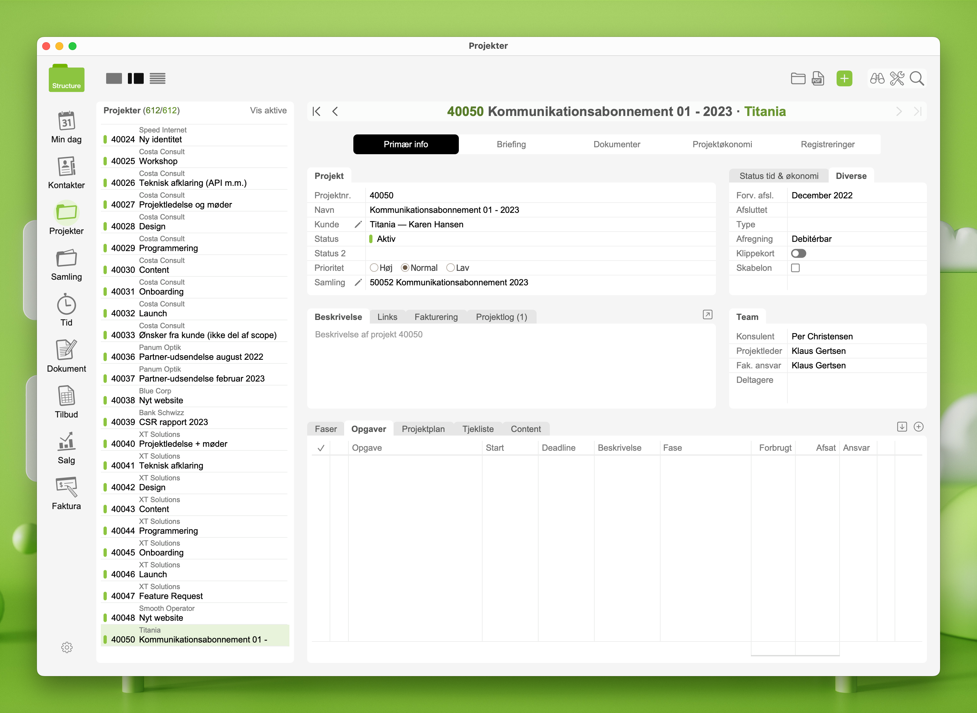
Task: Switch to list view layout icon
Action: click(x=158, y=78)
